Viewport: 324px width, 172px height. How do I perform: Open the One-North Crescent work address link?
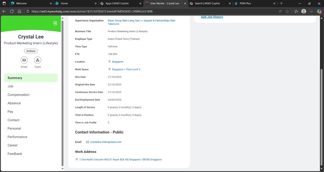click(120, 160)
